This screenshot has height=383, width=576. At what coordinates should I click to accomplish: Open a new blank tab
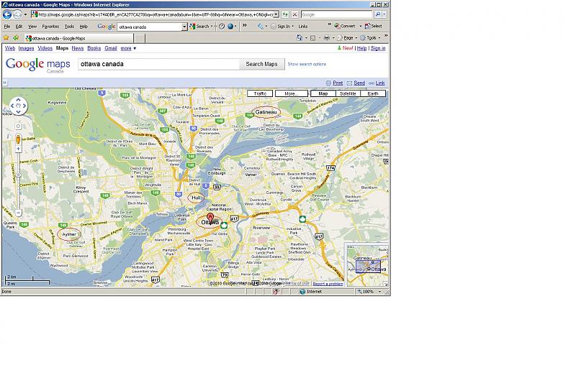pos(140,38)
